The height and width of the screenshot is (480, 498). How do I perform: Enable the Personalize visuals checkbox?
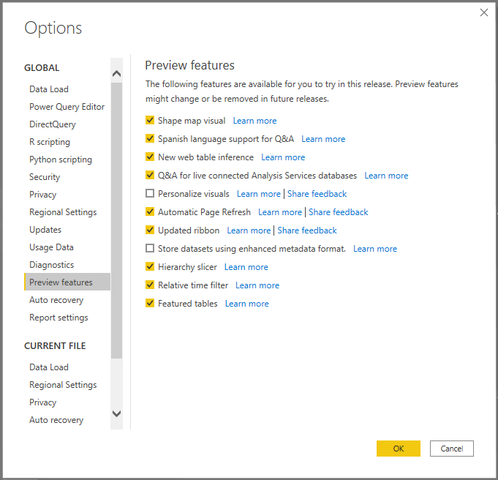tap(150, 194)
